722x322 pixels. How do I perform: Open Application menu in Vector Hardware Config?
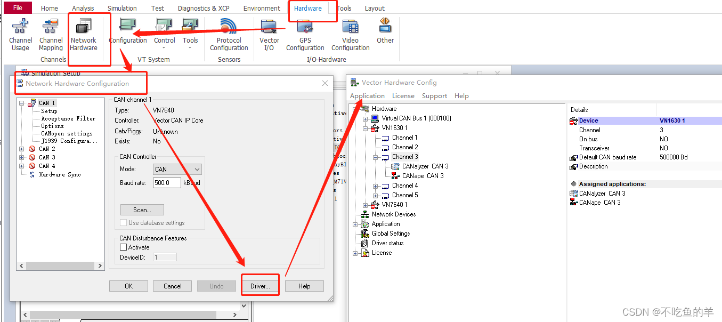(367, 96)
